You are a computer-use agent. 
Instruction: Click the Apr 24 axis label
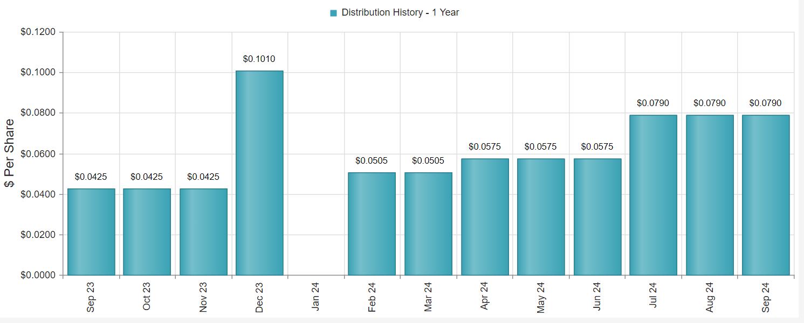(x=485, y=297)
